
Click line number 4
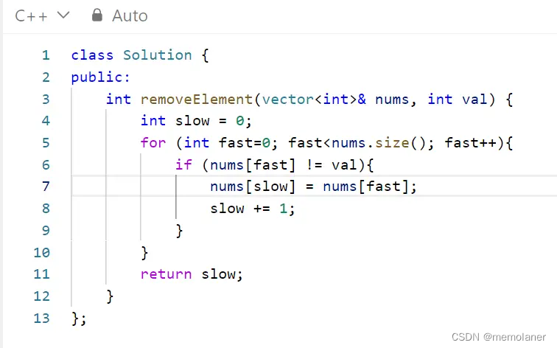coord(46,121)
